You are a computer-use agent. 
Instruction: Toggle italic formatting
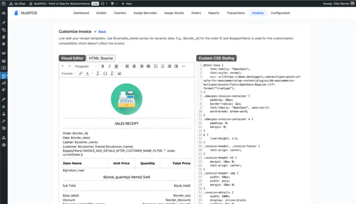(110, 66)
